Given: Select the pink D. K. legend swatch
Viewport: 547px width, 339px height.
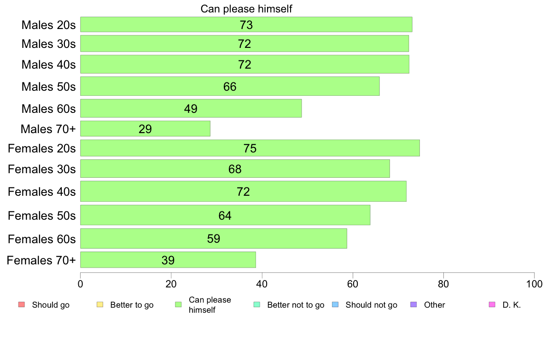Looking at the screenshot, I should click(492, 304).
